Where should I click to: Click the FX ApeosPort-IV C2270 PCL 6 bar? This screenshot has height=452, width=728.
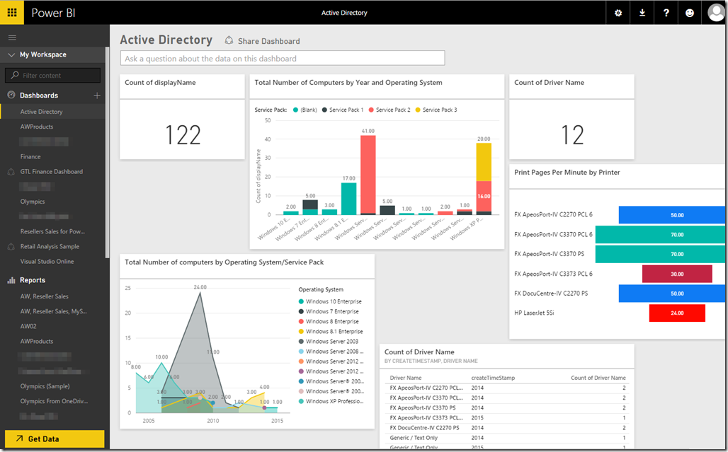point(671,215)
